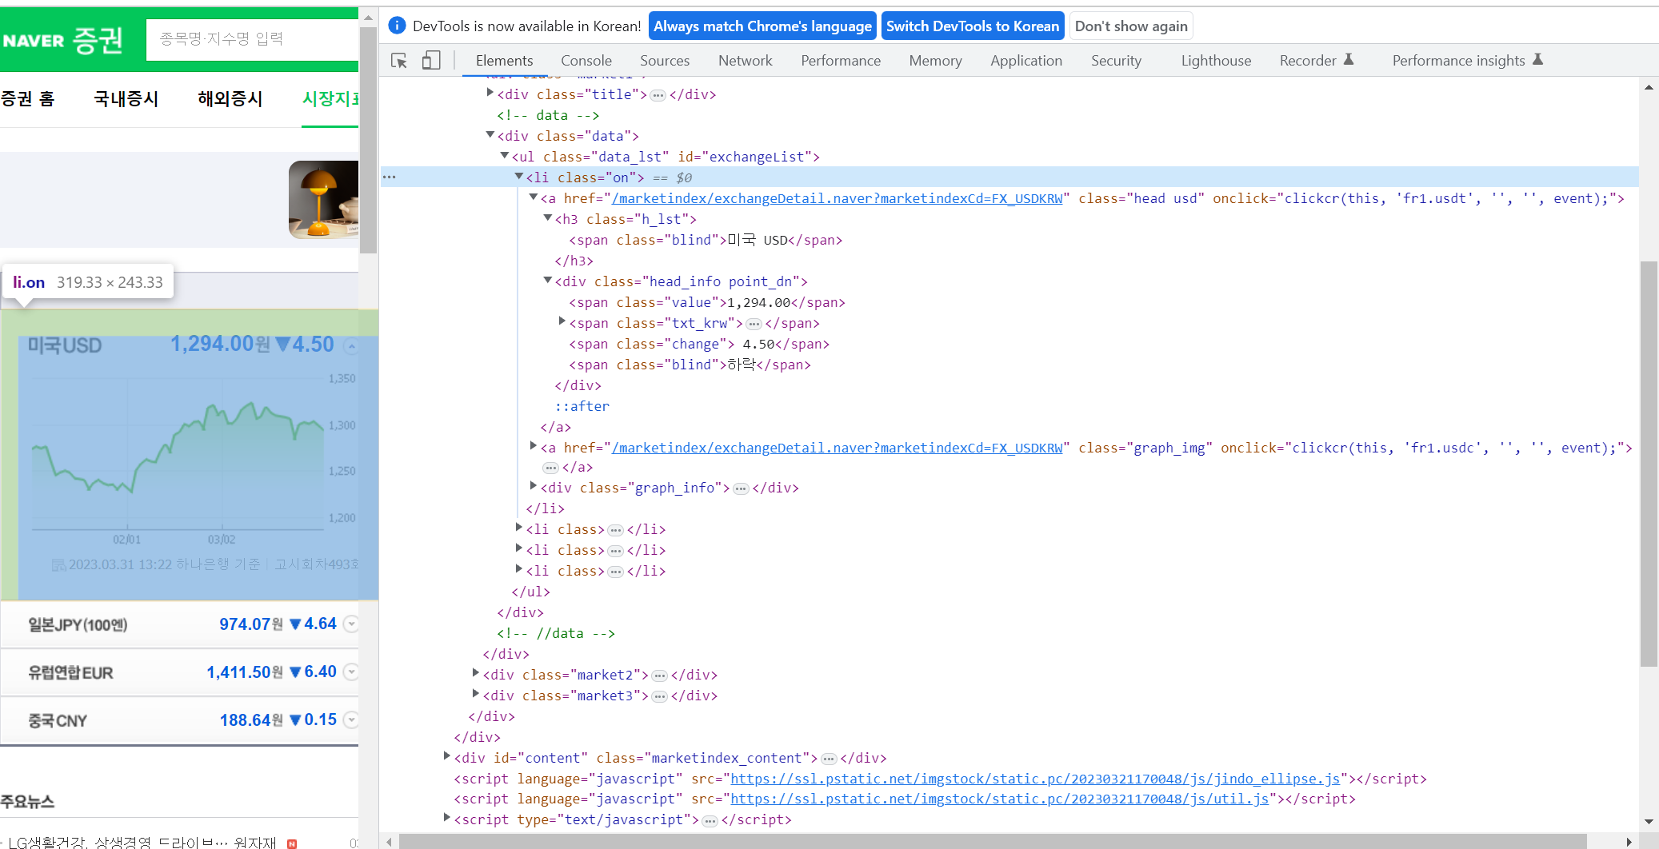The image size is (1659, 849).
Task: Click the ellipsis badge in div market3
Action: (x=659, y=696)
